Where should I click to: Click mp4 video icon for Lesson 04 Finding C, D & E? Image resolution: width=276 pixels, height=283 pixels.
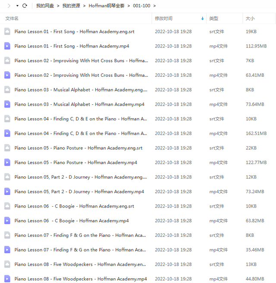tap(7, 133)
